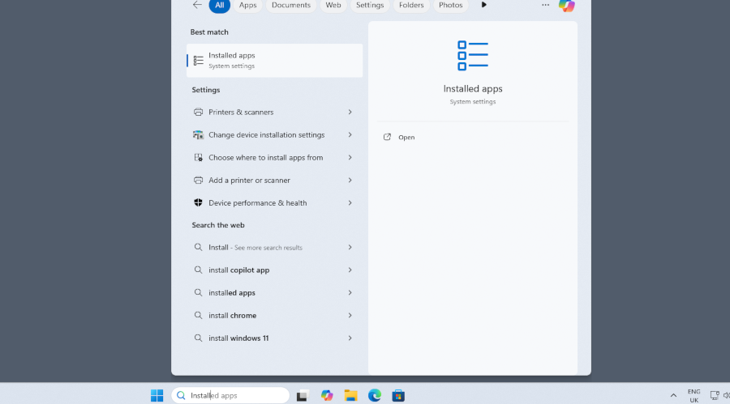Open Device performance & health
Screen dimensions: 730x404
[x=275, y=202]
